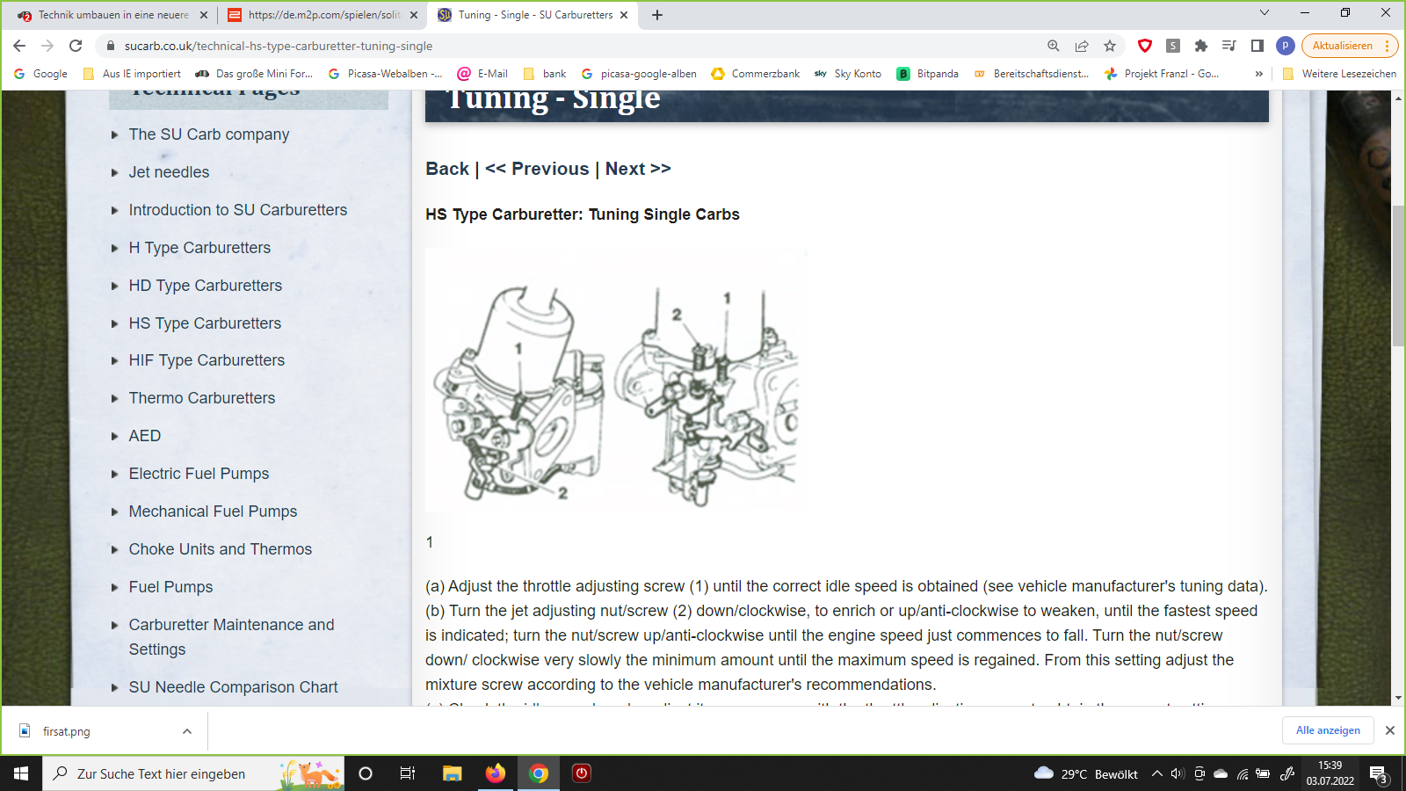Toggle the browser side panel icon
The width and height of the screenshot is (1406, 791).
pyautogui.click(x=1257, y=46)
